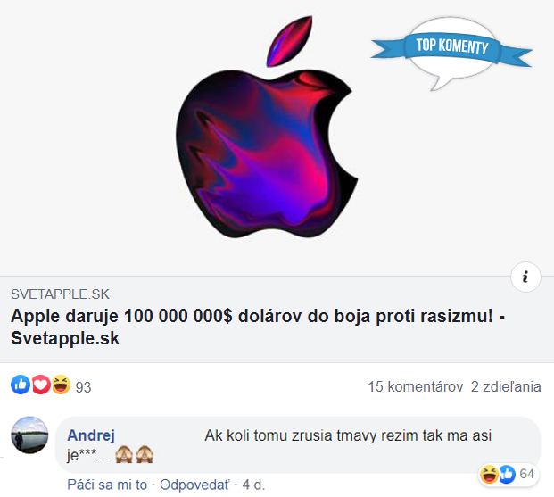Click the blue thumbs-up on the comment reactions
This screenshot has width=554, height=497.
click(x=508, y=475)
